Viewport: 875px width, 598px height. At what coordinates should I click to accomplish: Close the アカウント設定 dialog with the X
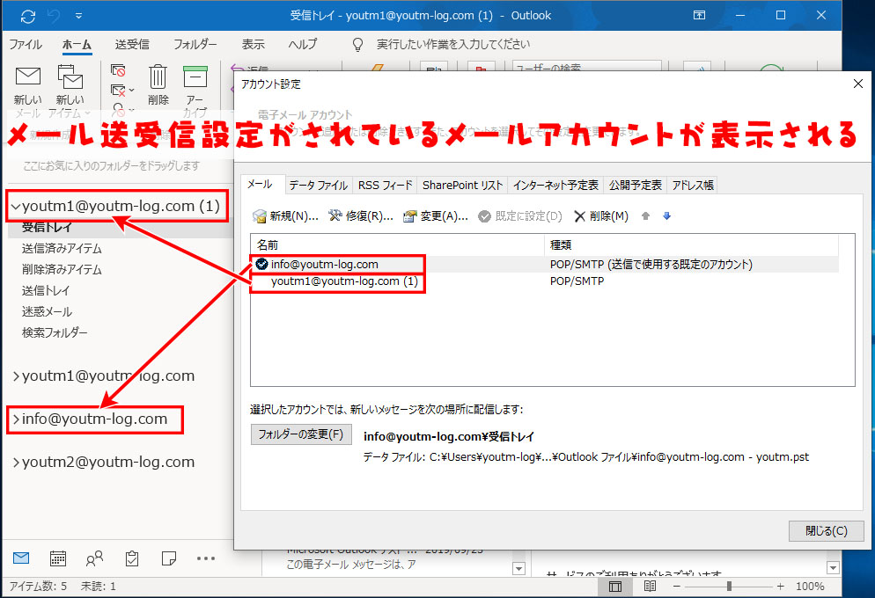point(858,84)
